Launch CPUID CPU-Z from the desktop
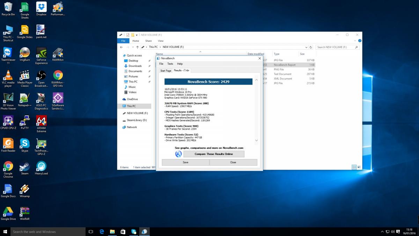 [x=8, y=123]
